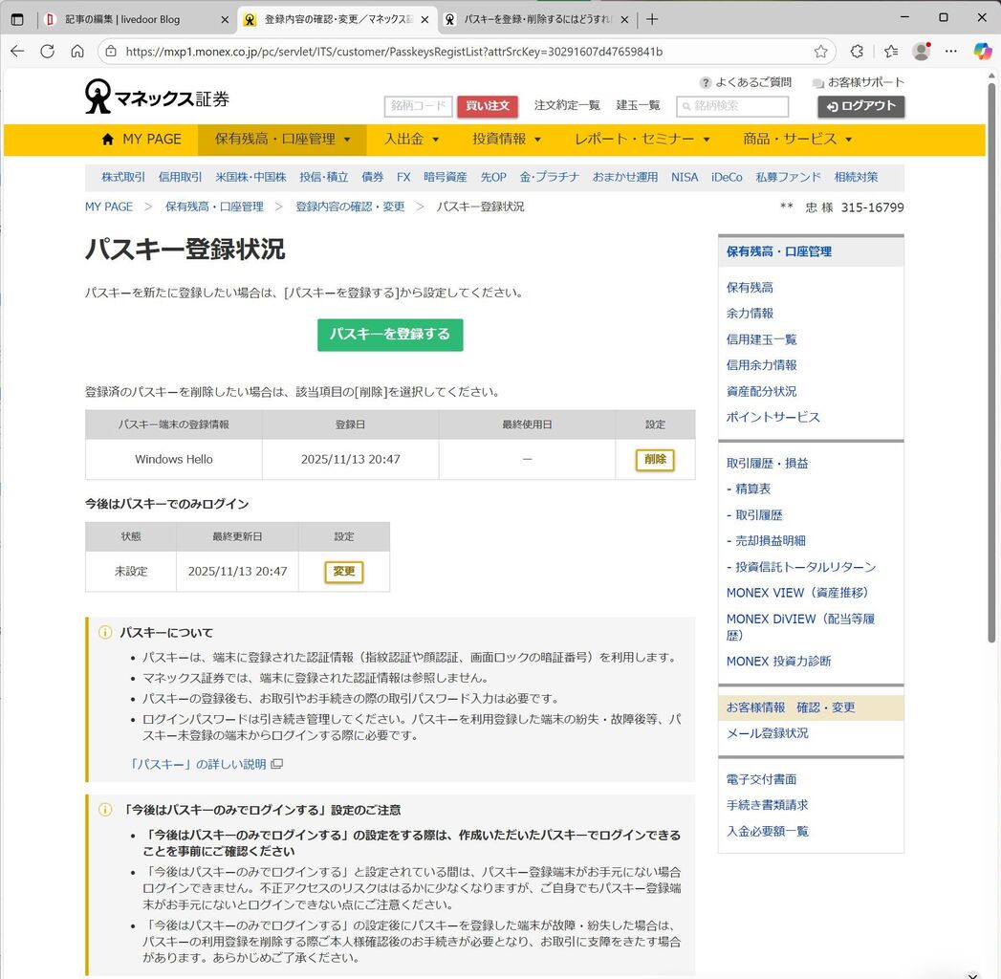The height and width of the screenshot is (979, 1001).
Task: Expand 入出金 dropdown menu
Action: tap(411, 140)
